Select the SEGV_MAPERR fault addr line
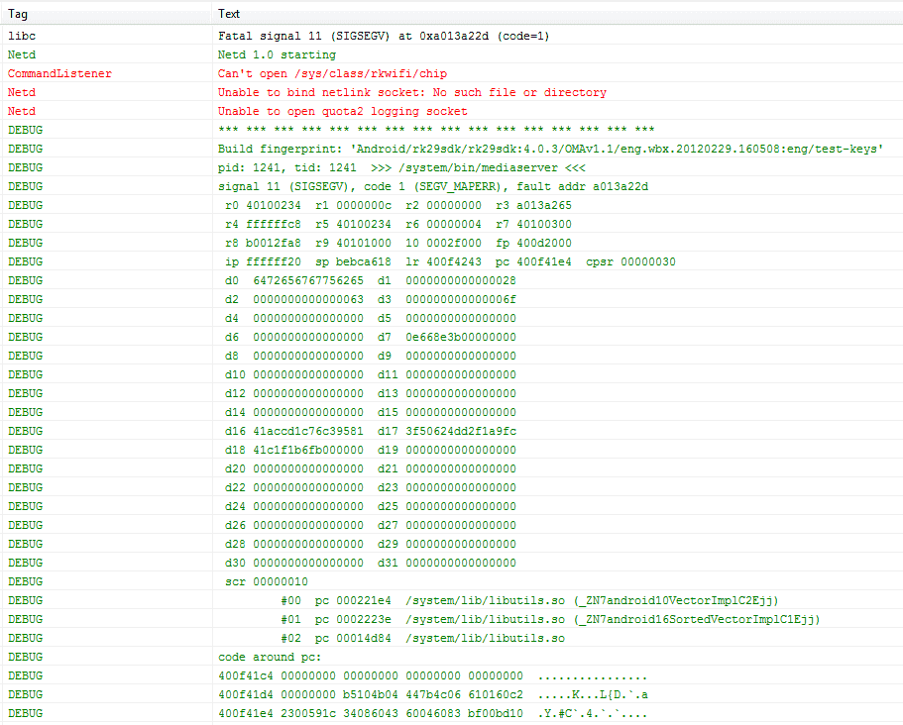 point(452,186)
